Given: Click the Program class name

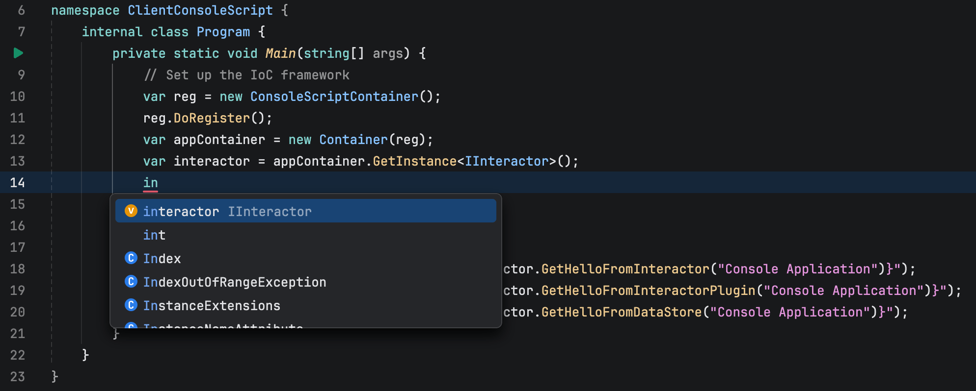Looking at the screenshot, I should point(223,32).
